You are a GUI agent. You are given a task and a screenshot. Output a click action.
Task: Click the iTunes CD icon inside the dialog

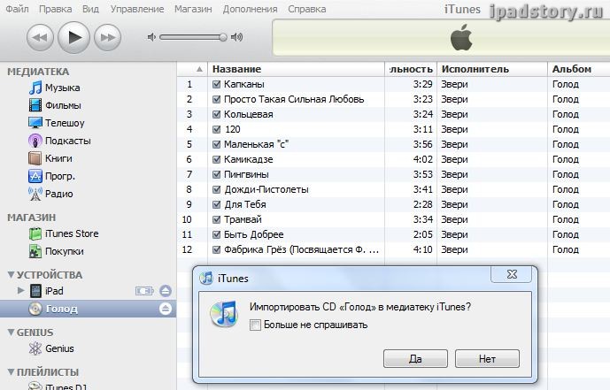tap(224, 314)
